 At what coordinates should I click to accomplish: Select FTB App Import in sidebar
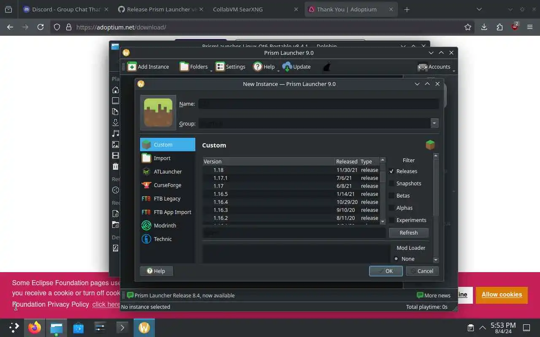[x=167, y=212]
